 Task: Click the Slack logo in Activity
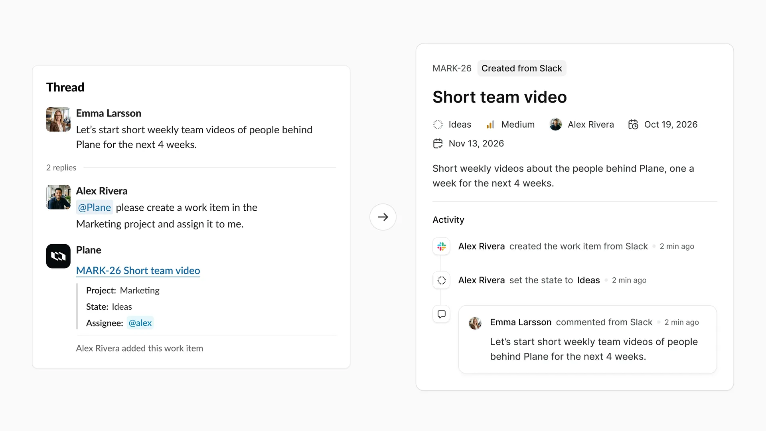click(x=441, y=246)
